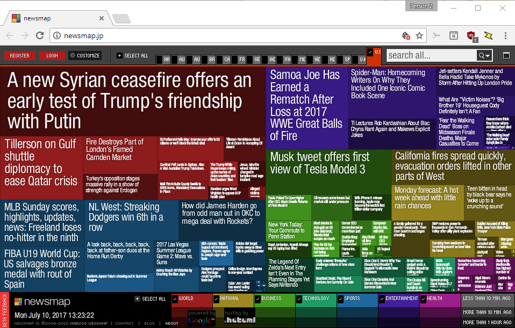Open the Streaking Dodgers win 6th headline

pyautogui.click(x=131, y=221)
